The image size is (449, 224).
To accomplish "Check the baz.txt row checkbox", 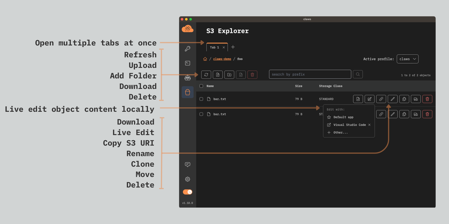I will (201, 114).
